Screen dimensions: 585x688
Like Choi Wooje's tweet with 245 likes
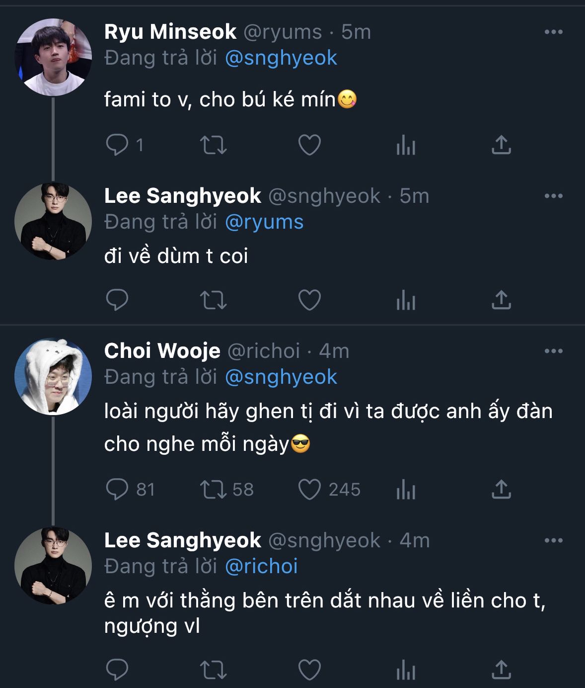point(309,490)
